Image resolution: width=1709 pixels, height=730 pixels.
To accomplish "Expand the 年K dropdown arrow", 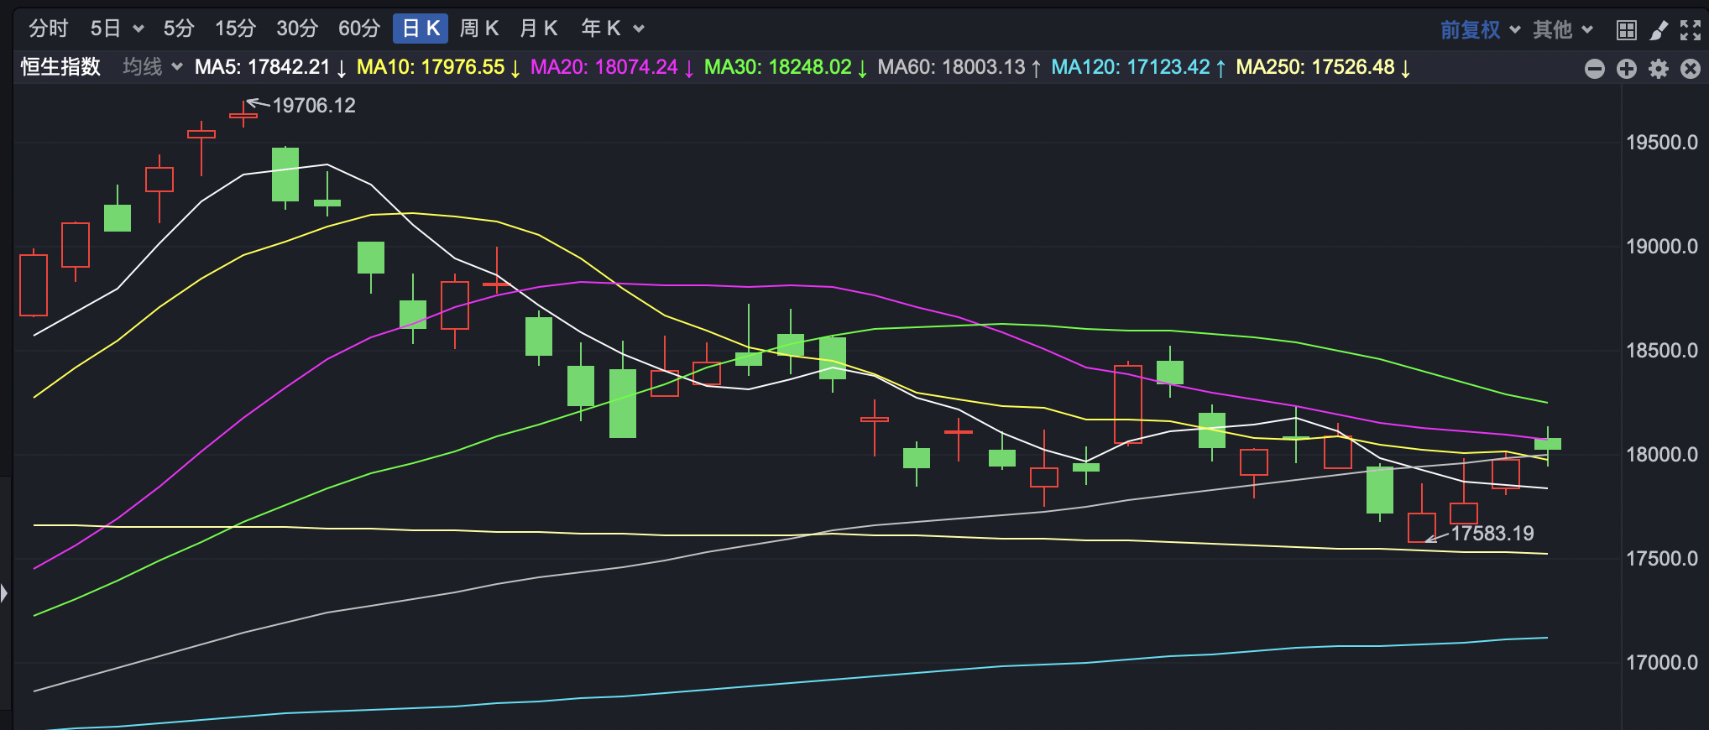I will click(x=639, y=29).
